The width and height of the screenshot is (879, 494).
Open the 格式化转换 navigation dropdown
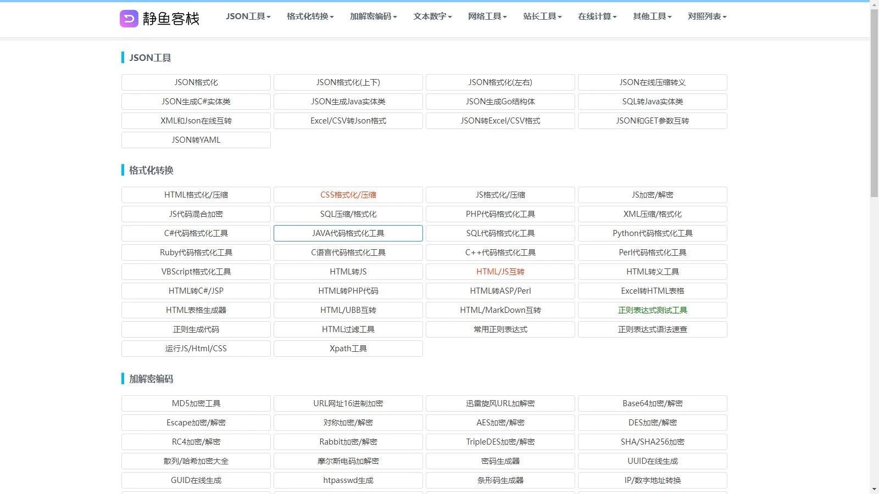tap(310, 16)
